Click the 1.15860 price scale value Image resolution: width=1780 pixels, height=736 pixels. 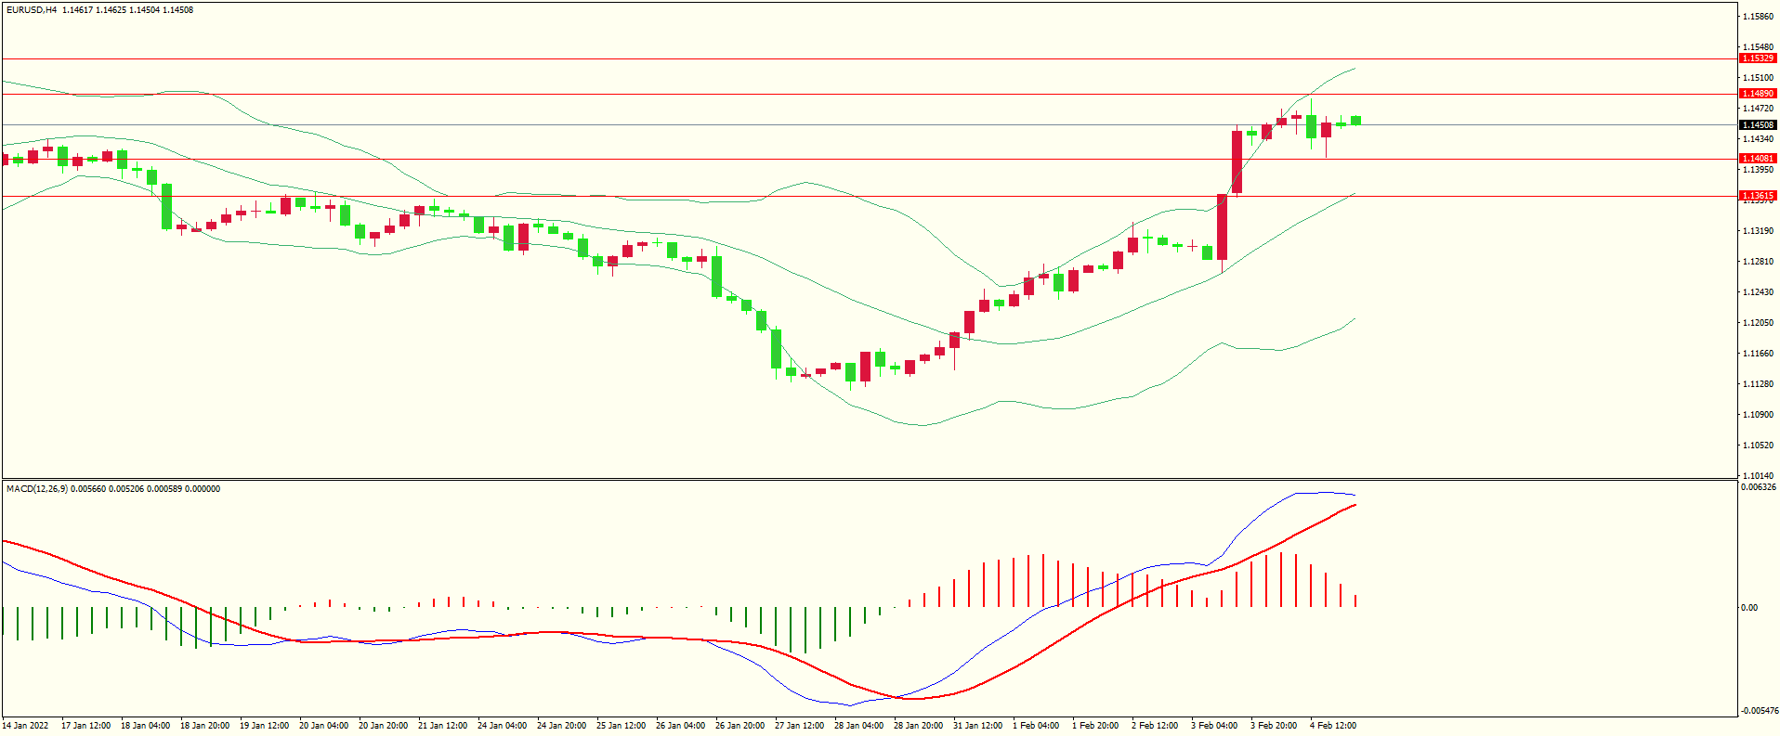(1758, 17)
